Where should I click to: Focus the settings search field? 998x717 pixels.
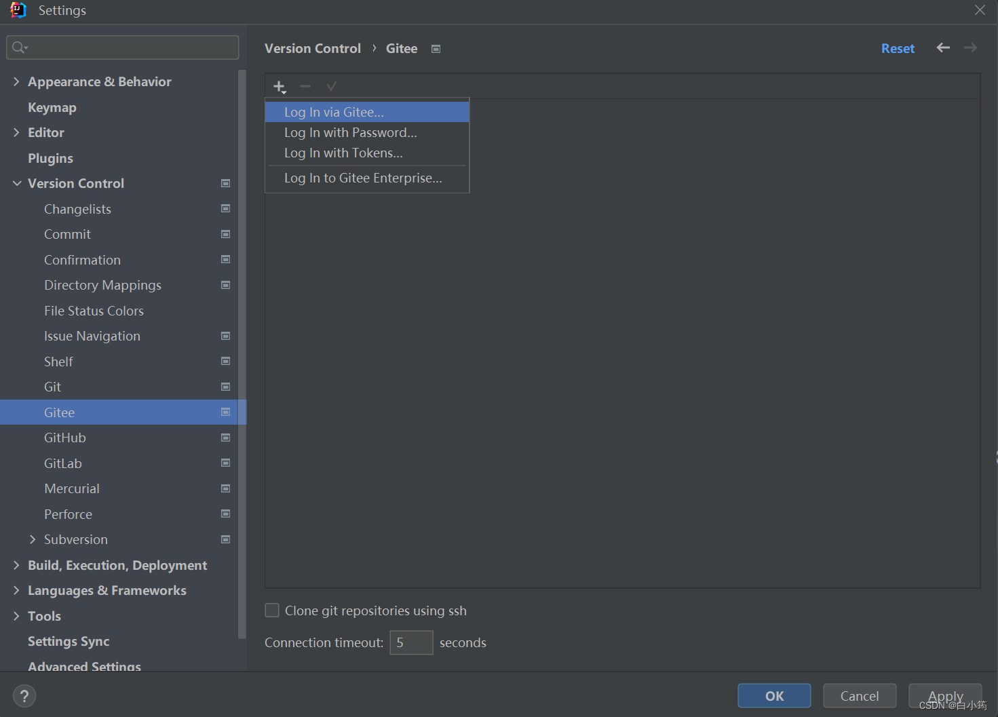(123, 47)
